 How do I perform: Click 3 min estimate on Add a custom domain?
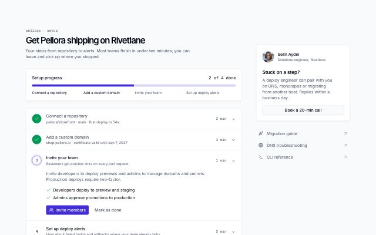click(x=221, y=140)
